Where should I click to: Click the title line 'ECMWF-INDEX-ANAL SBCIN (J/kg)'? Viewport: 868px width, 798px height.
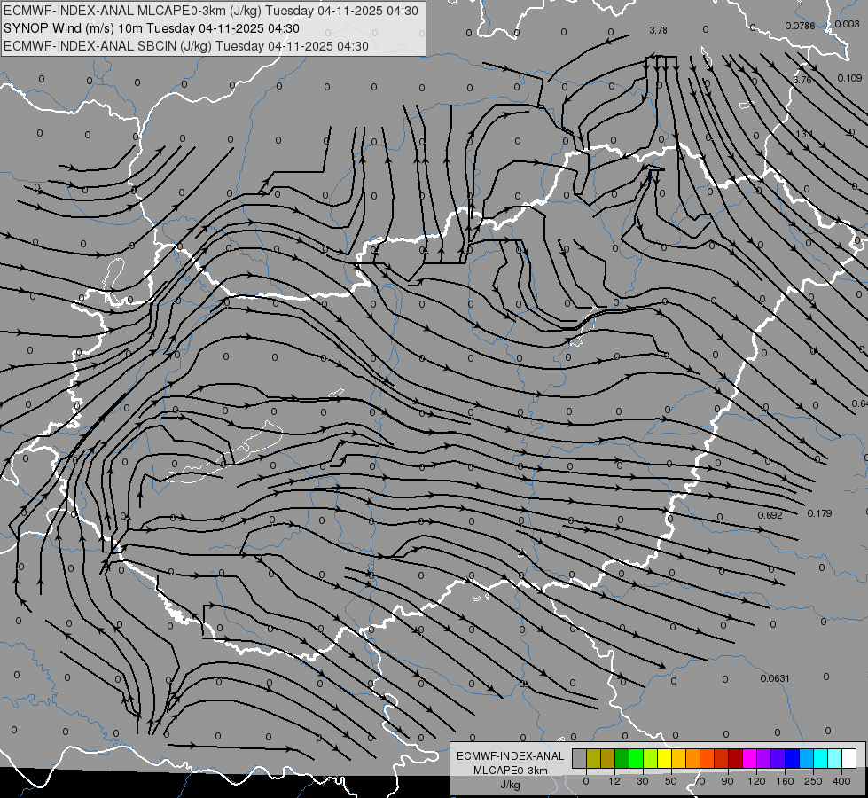107,46
